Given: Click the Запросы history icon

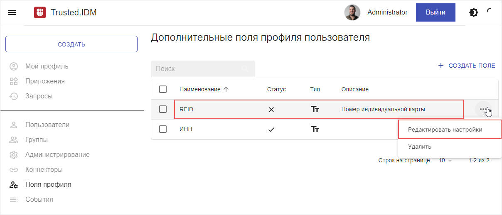Looking at the screenshot, I should tap(14, 96).
